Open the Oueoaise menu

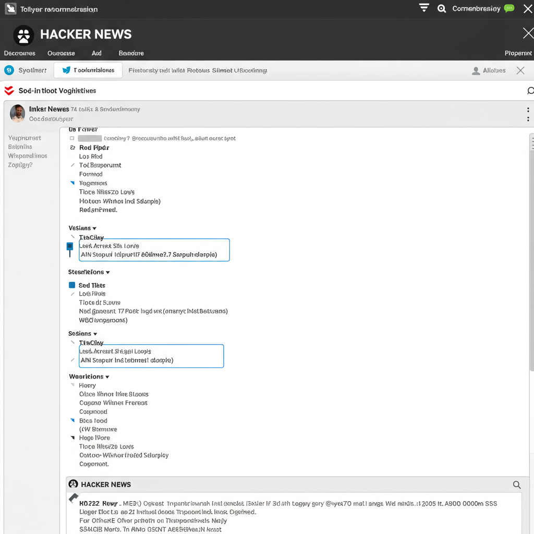62,53
